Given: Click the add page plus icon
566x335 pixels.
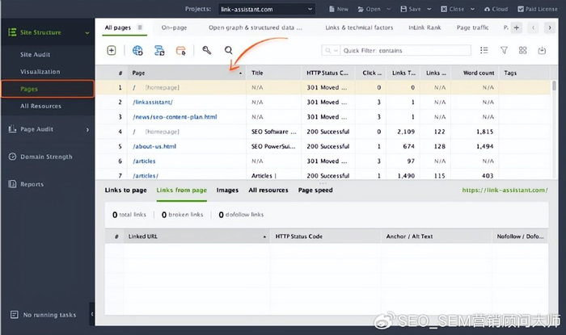Looking at the screenshot, I should pos(112,50).
